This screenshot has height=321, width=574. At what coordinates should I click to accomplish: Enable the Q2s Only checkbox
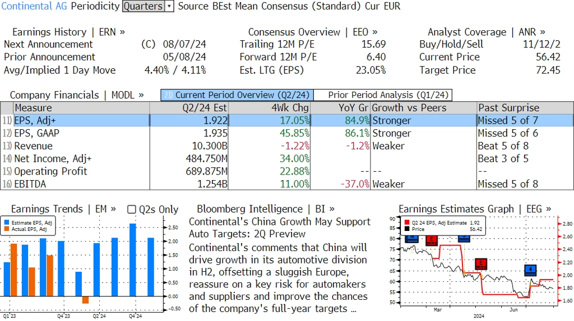click(131, 209)
